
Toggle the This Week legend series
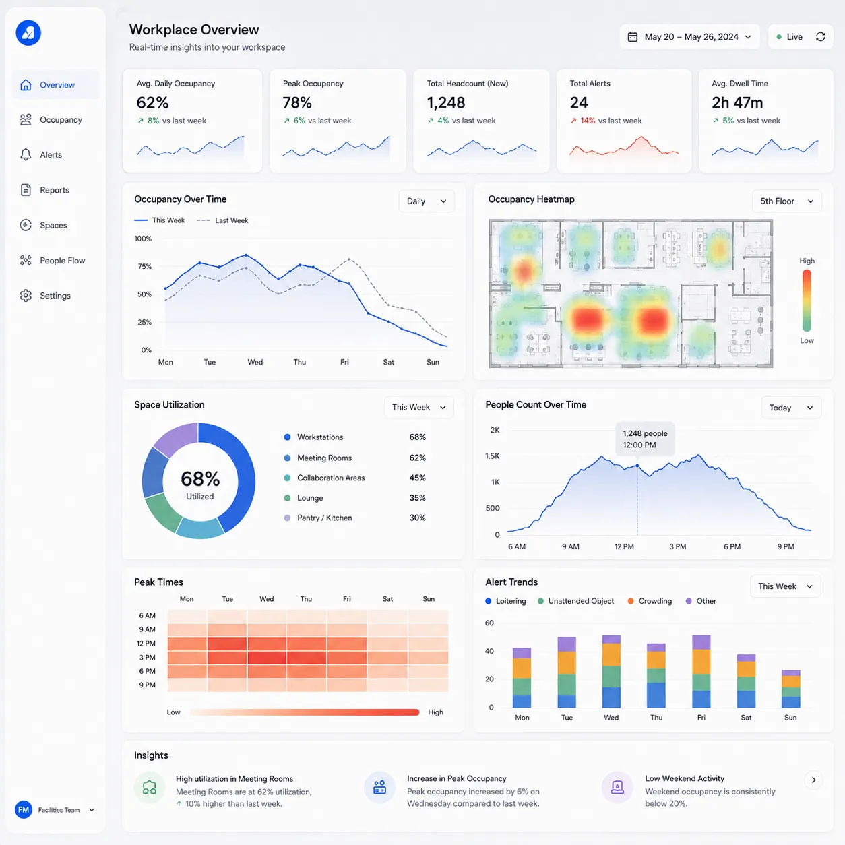(160, 220)
